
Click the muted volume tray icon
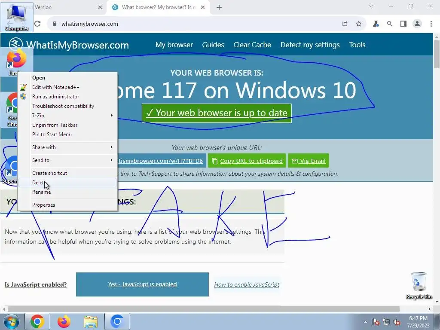pos(397,322)
